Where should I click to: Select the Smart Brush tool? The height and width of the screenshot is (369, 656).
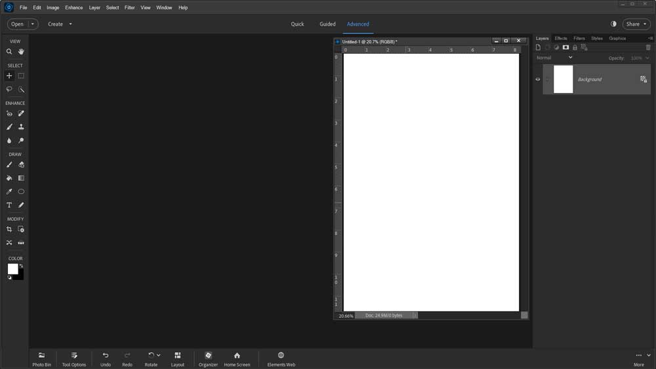tap(9, 126)
